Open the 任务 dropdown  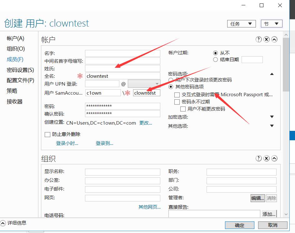[x=241, y=24]
